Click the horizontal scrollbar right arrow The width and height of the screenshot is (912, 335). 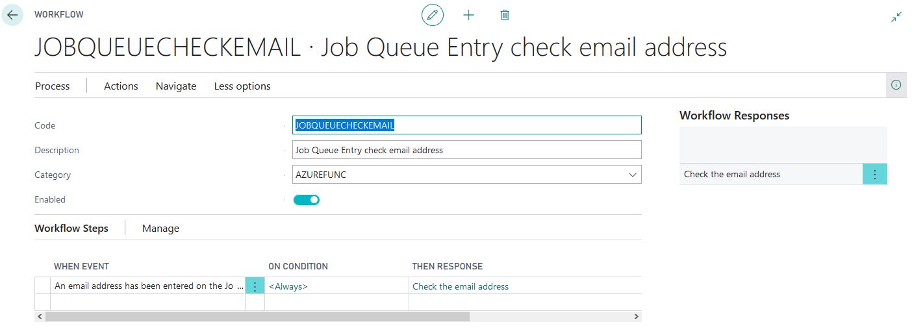[x=637, y=317]
